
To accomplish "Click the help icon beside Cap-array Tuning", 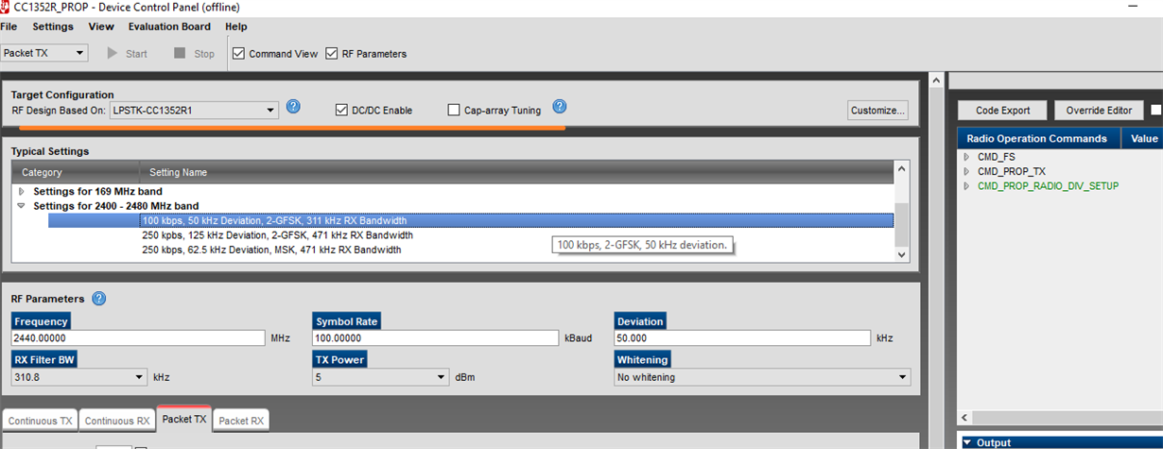I will tap(559, 106).
